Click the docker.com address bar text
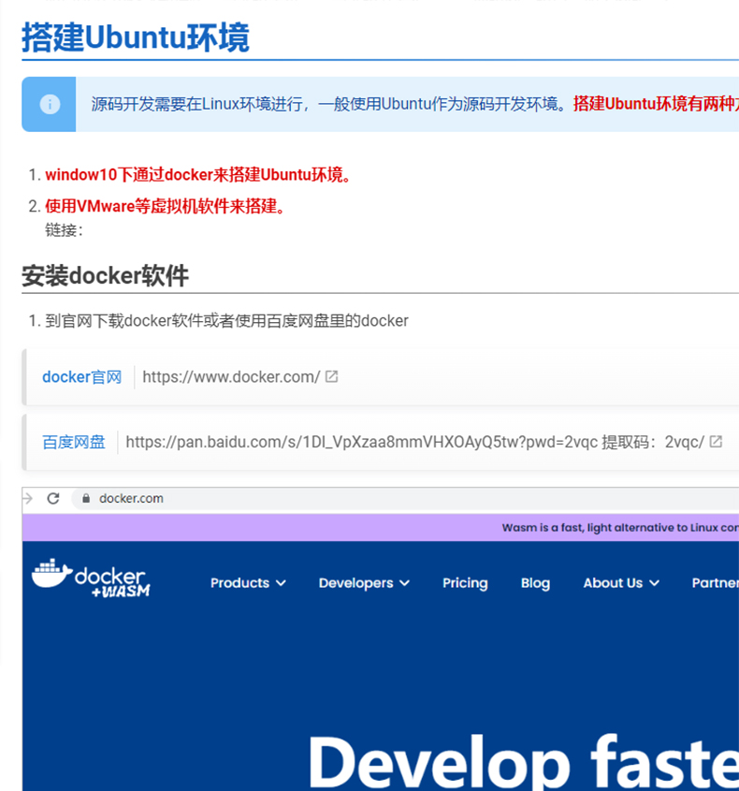739x791 pixels. [131, 498]
